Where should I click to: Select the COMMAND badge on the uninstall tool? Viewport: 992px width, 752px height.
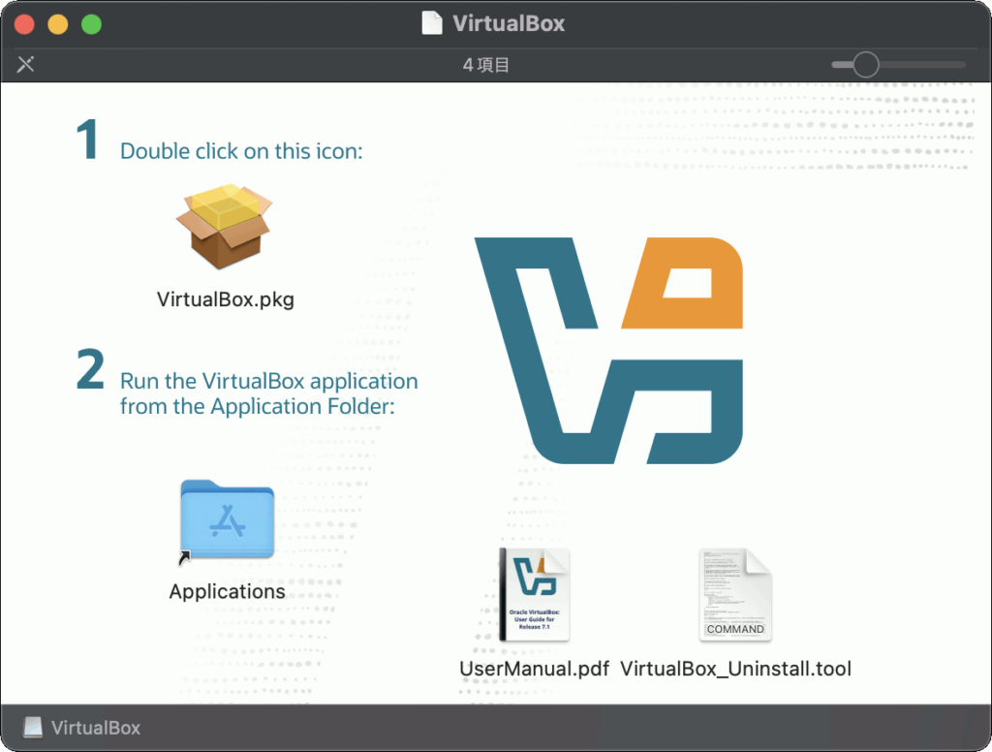pos(735,629)
